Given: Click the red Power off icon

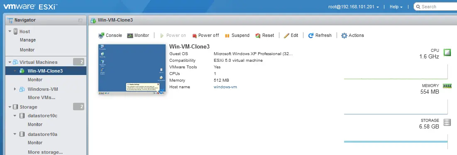Looking at the screenshot, I should tap(195, 36).
